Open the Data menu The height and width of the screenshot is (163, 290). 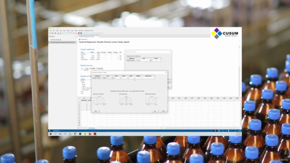[57, 31]
